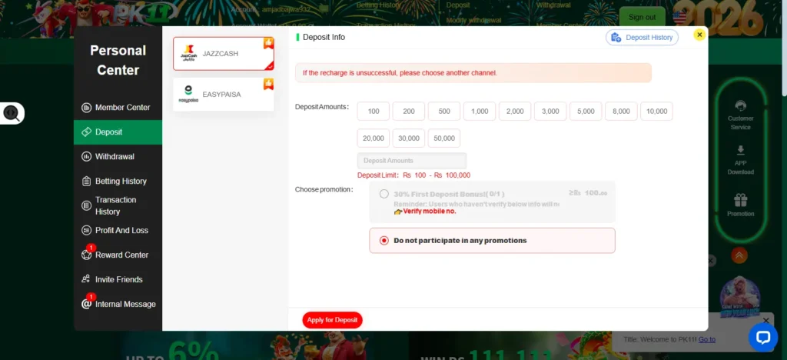Click the JazzCash logo icon
Image resolution: width=787 pixels, height=360 pixels.
[188, 53]
